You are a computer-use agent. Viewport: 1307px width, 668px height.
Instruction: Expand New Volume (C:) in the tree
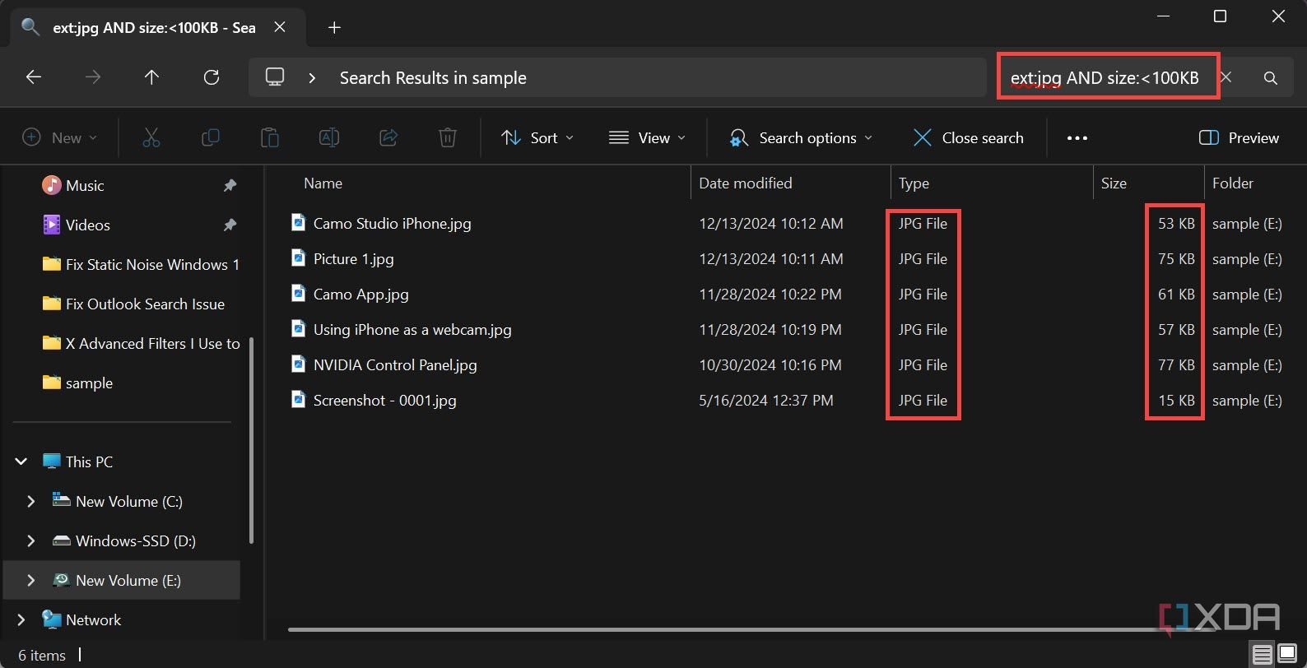31,501
